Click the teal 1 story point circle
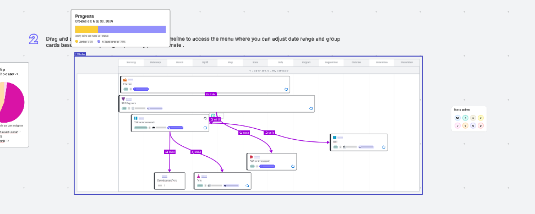 [x=466, y=118]
